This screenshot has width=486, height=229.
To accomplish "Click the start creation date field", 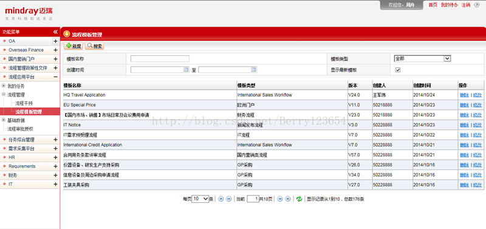I will (160, 70).
